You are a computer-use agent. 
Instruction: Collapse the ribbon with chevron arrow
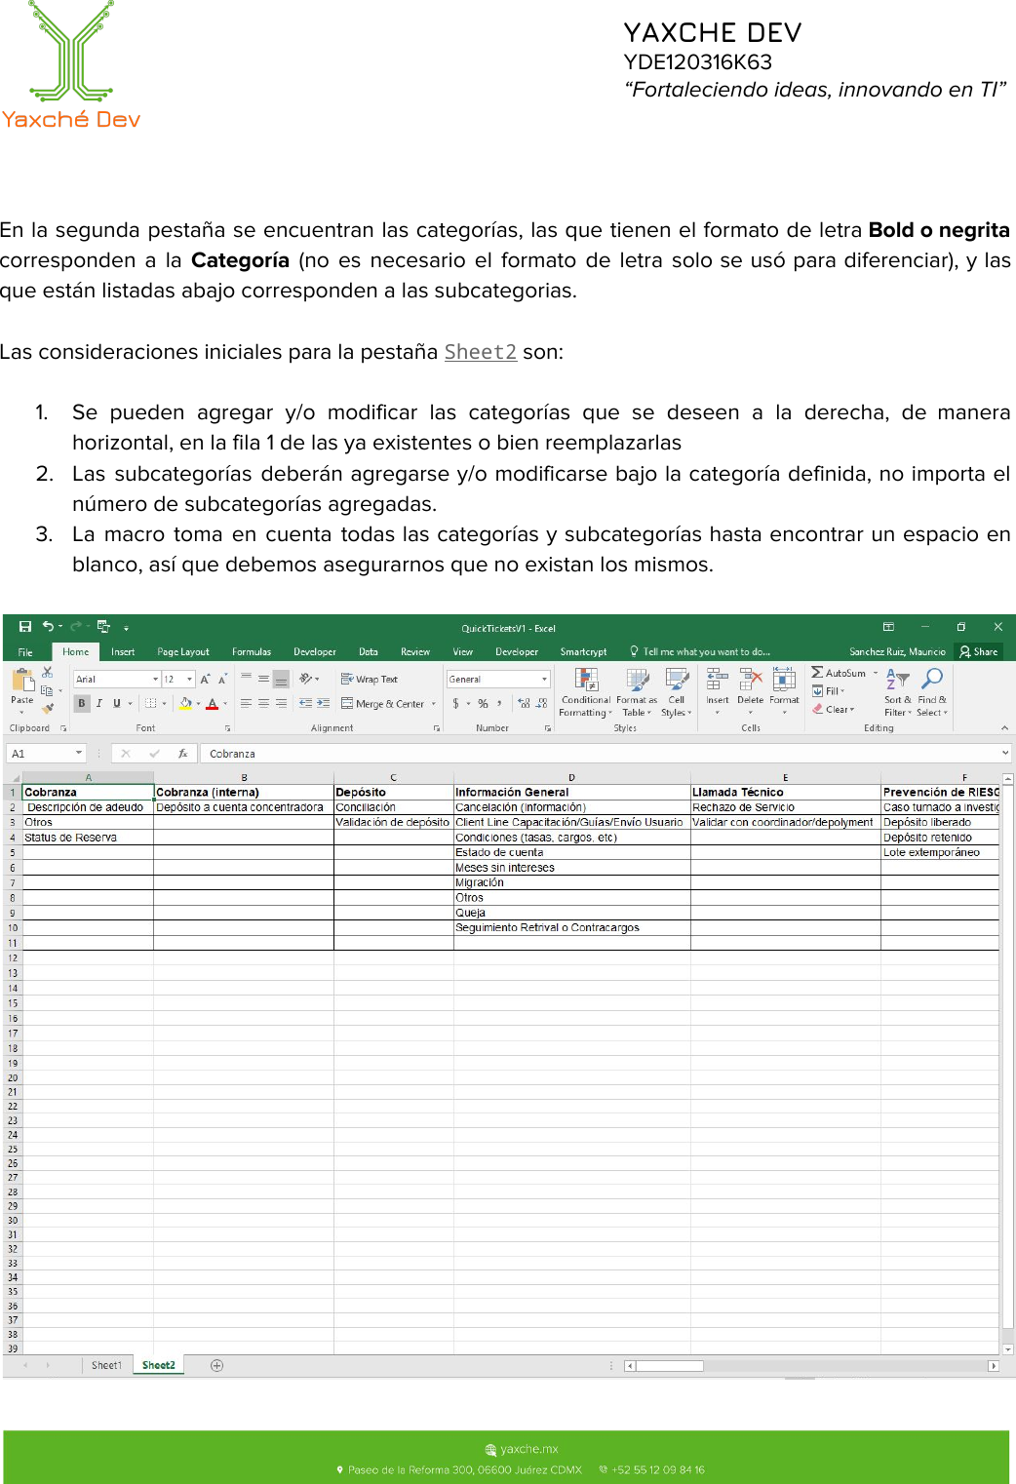click(1004, 727)
